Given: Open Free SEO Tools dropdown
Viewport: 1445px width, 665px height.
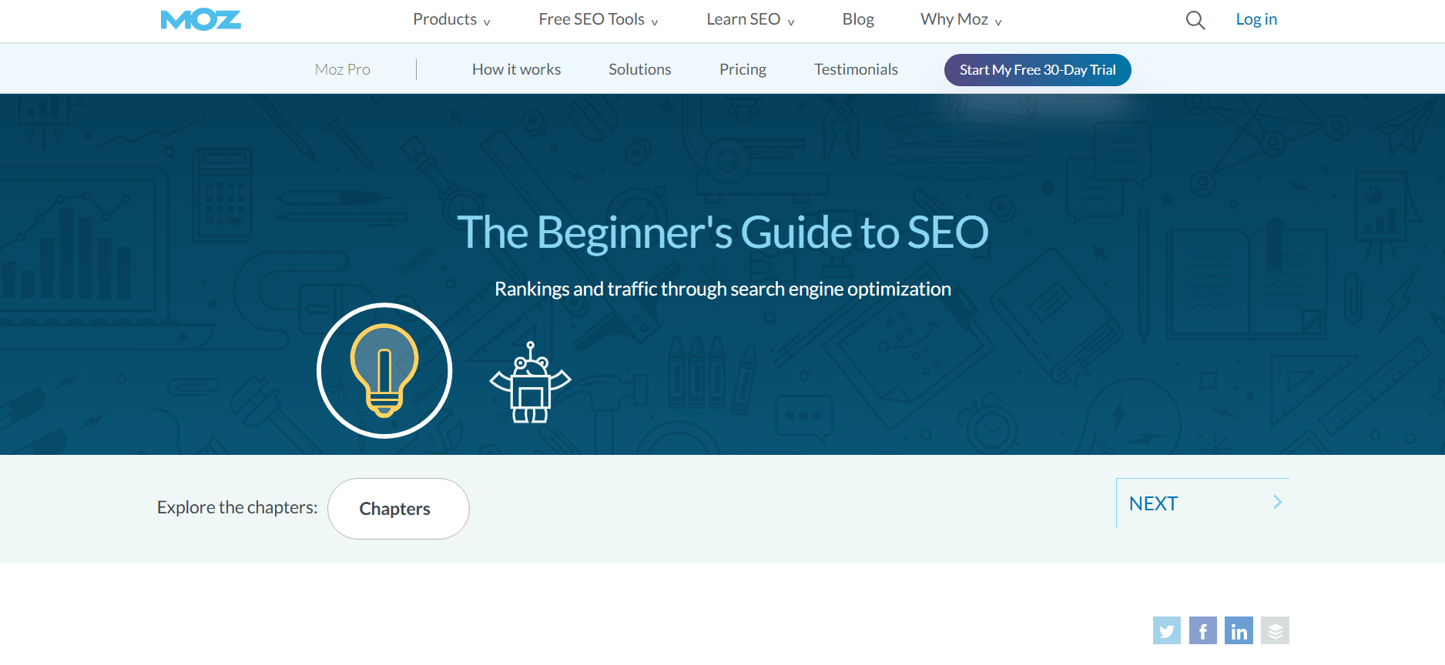Looking at the screenshot, I should point(598,20).
